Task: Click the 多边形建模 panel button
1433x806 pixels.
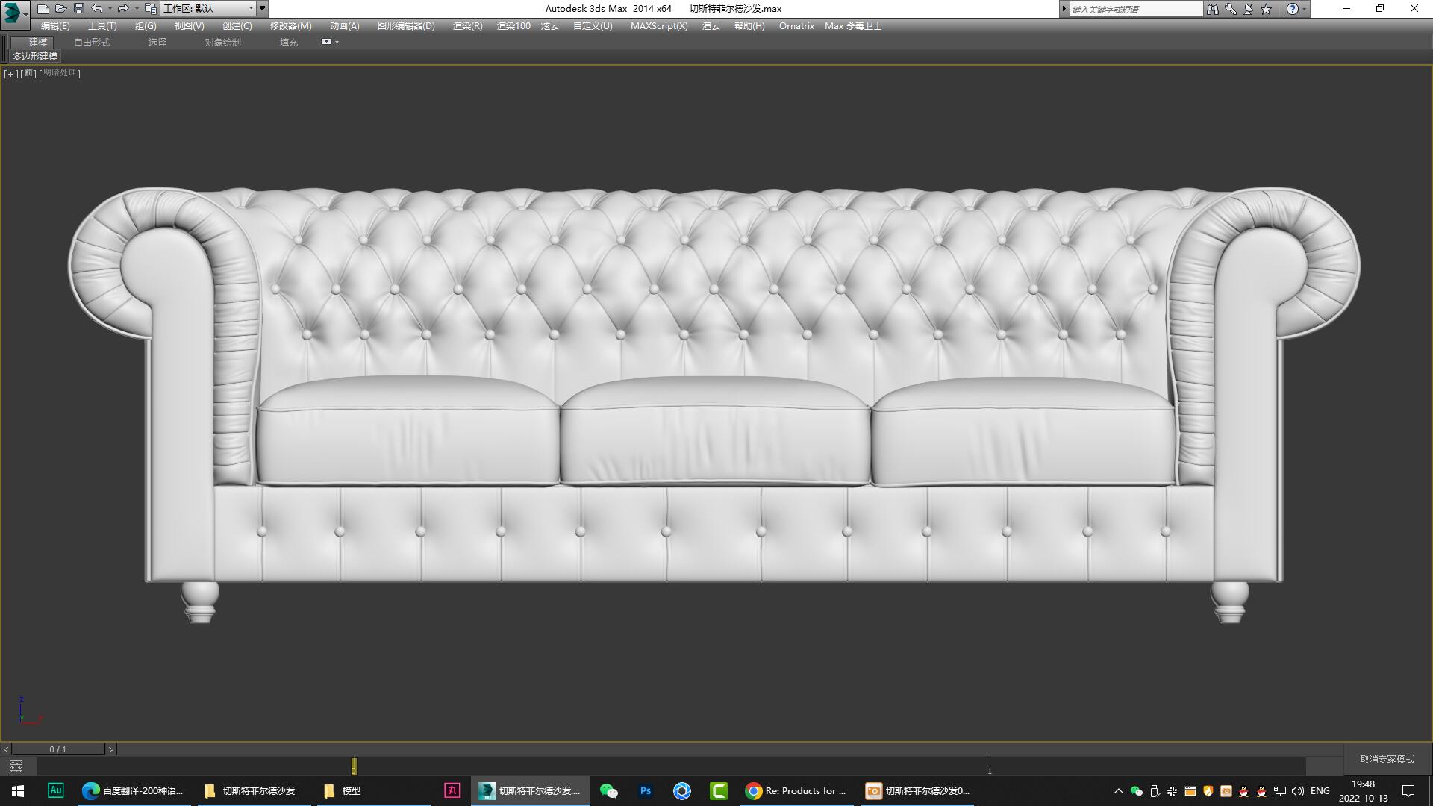Action: 35,56
